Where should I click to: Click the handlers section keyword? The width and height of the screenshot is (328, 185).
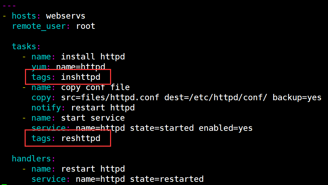(31, 159)
